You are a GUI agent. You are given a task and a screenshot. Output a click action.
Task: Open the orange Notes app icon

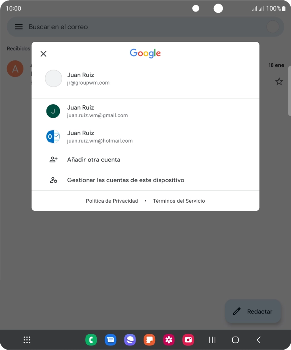149,340
